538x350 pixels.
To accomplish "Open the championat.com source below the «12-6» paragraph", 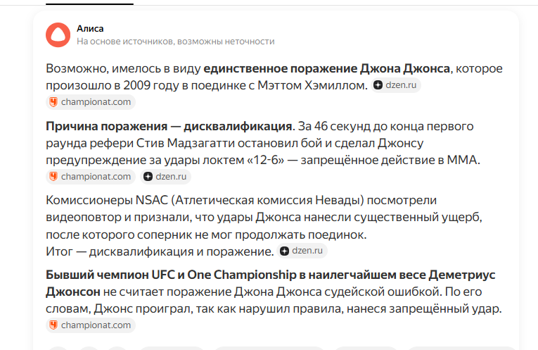I will coord(96,177).
